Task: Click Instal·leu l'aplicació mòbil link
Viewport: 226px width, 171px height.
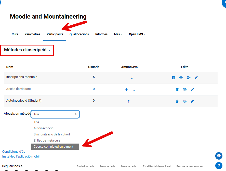Action: (x=21, y=157)
